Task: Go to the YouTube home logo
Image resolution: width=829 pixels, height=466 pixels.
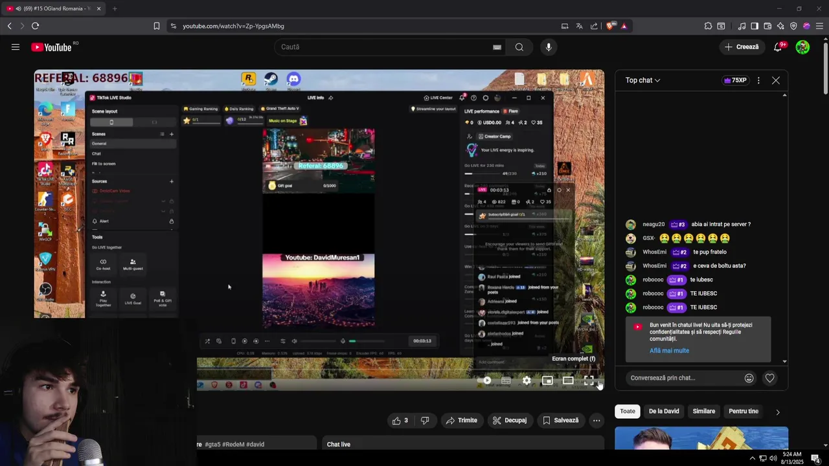Action: point(51,47)
